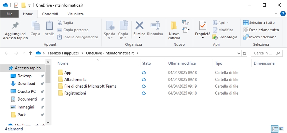
Task: Click the Rinomina icon
Action: [x=155, y=25]
